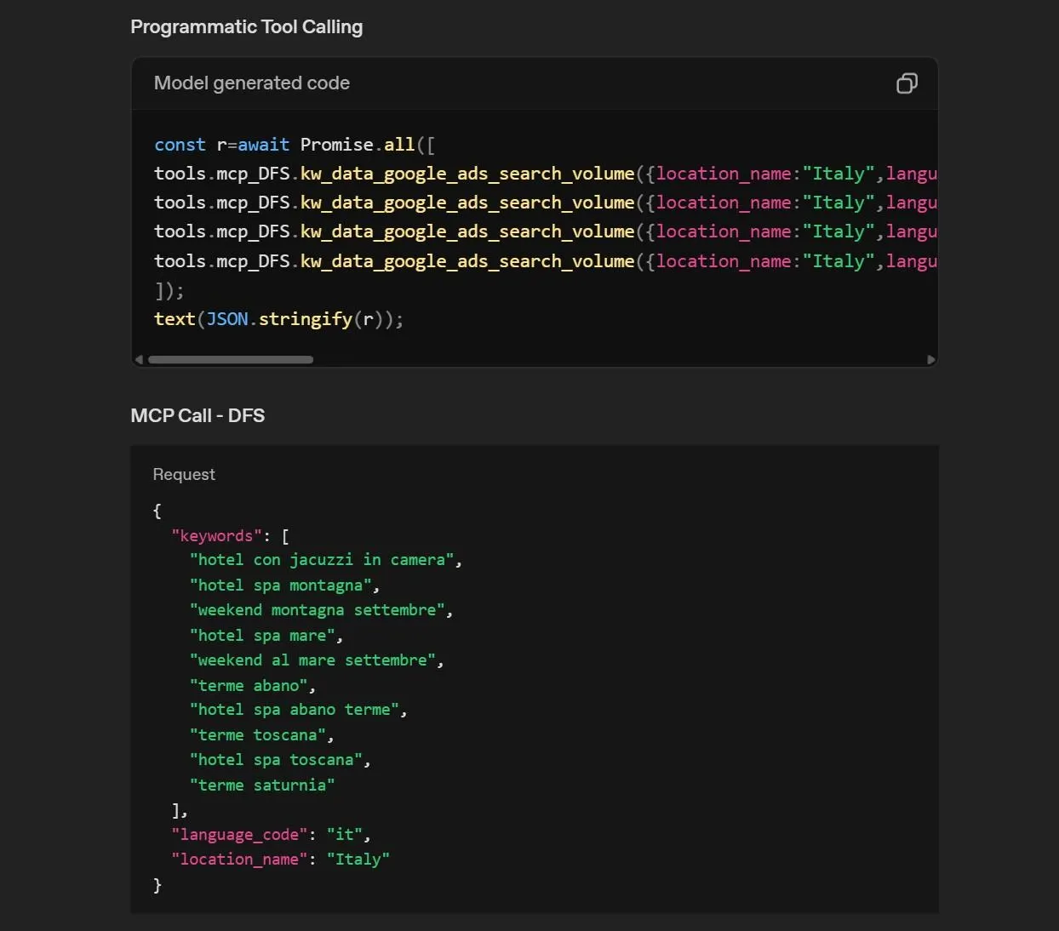Click keyword "terme abano"
1059x931 pixels.
tap(249, 686)
